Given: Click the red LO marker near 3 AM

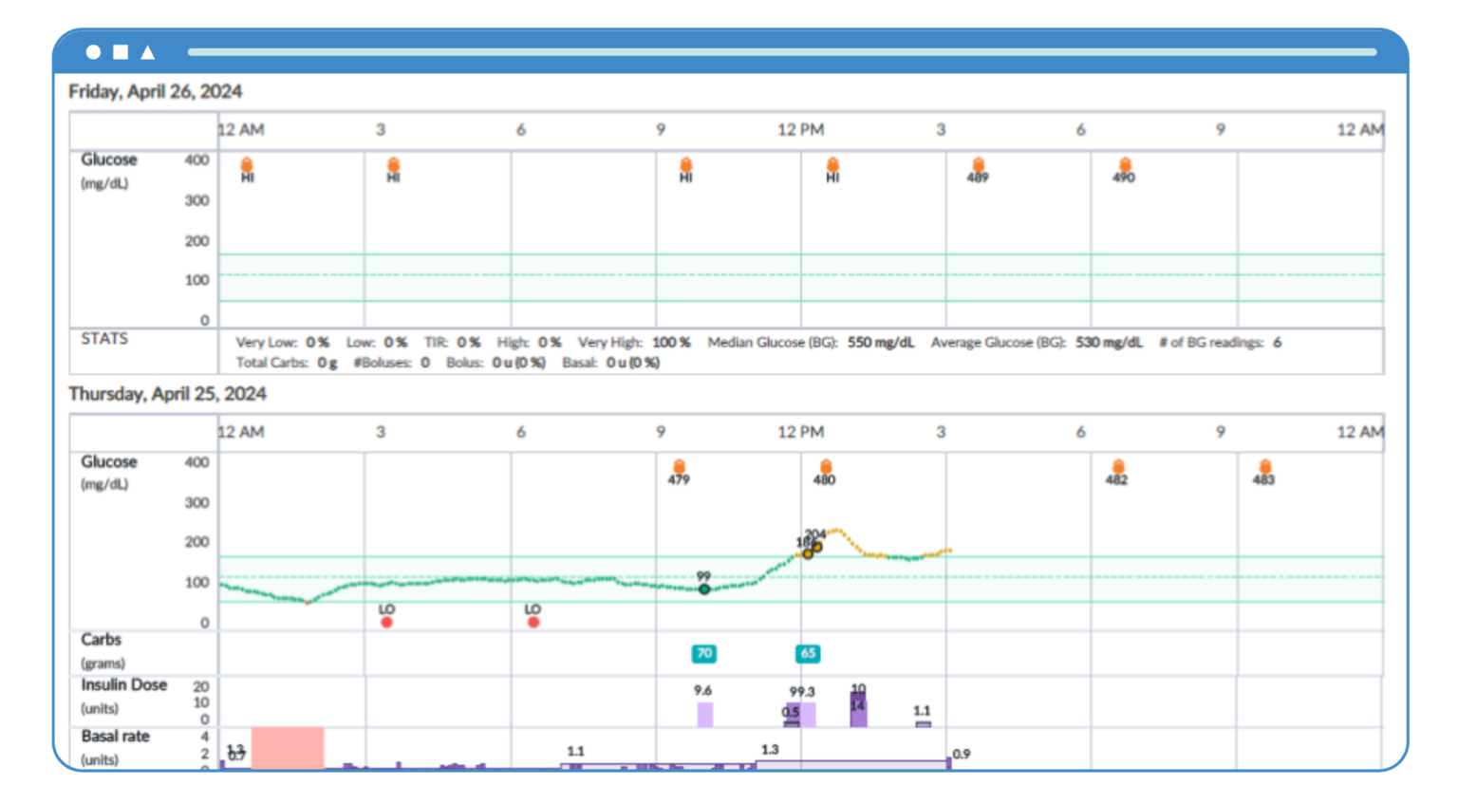Looking at the screenshot, I should coord(387,623).
